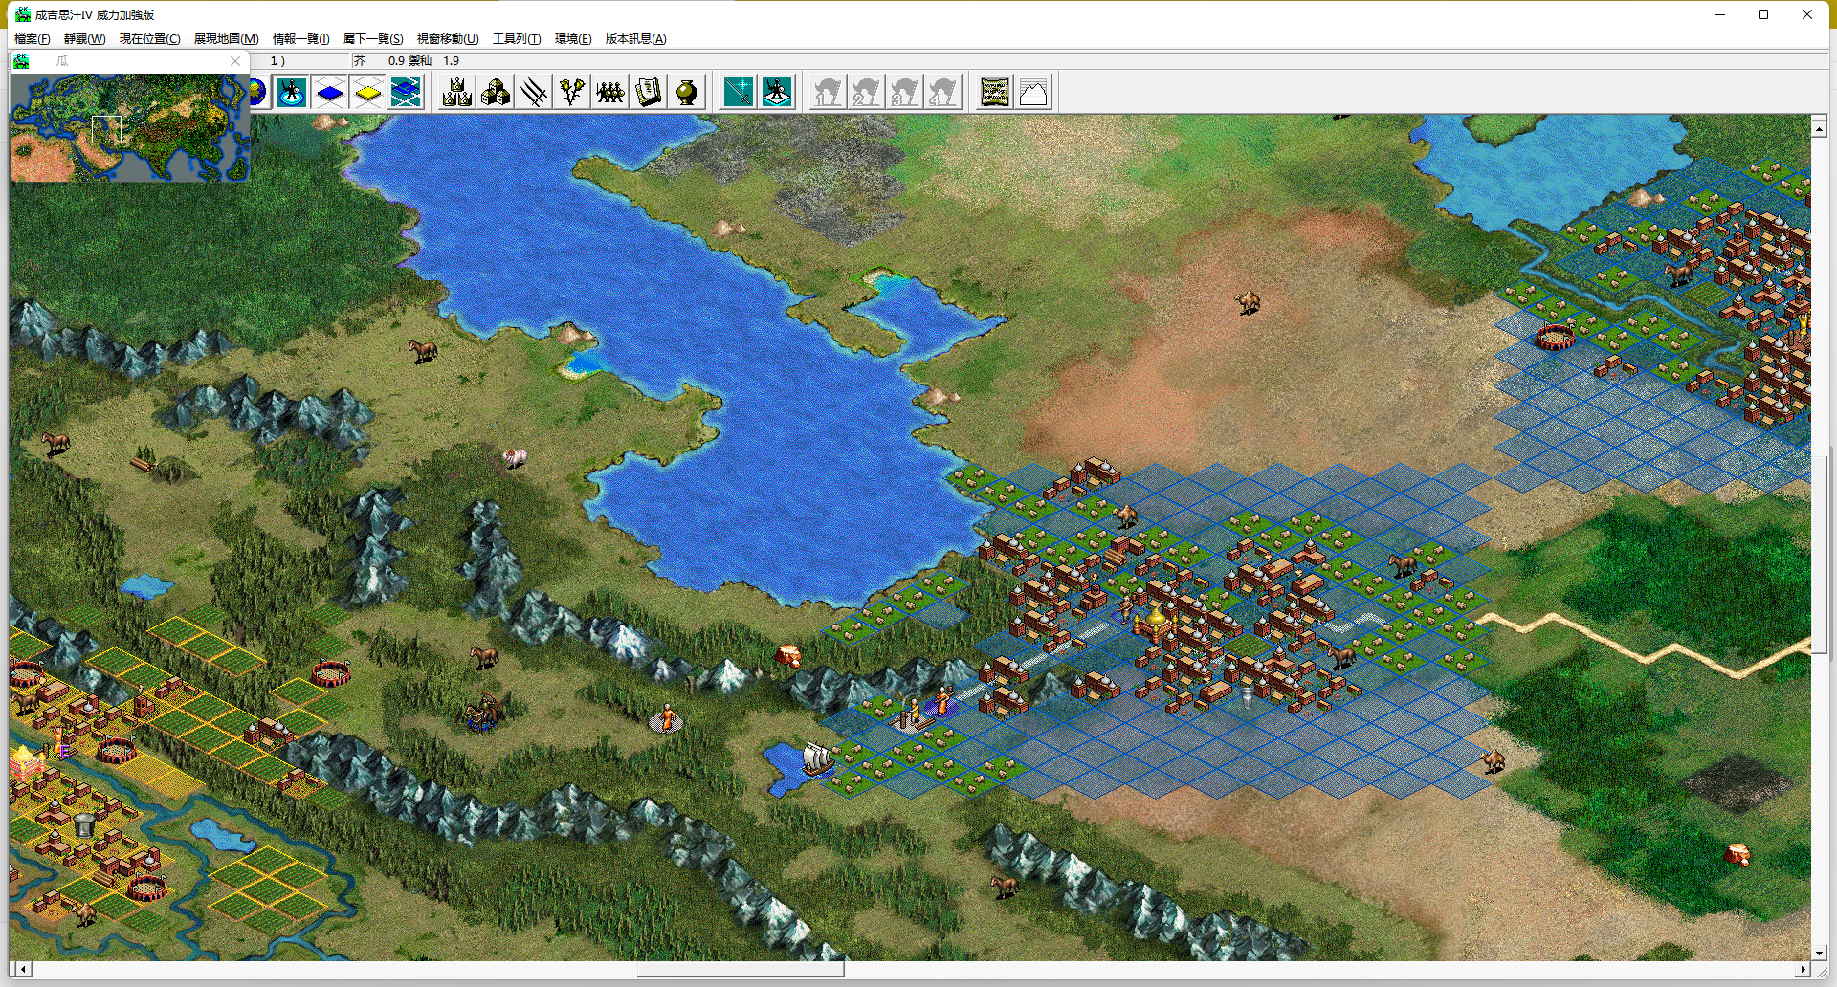Screen dimensions: 1837x987
Task: Click the stacked crates supplies icon
Action: click(x=496, y=93)
